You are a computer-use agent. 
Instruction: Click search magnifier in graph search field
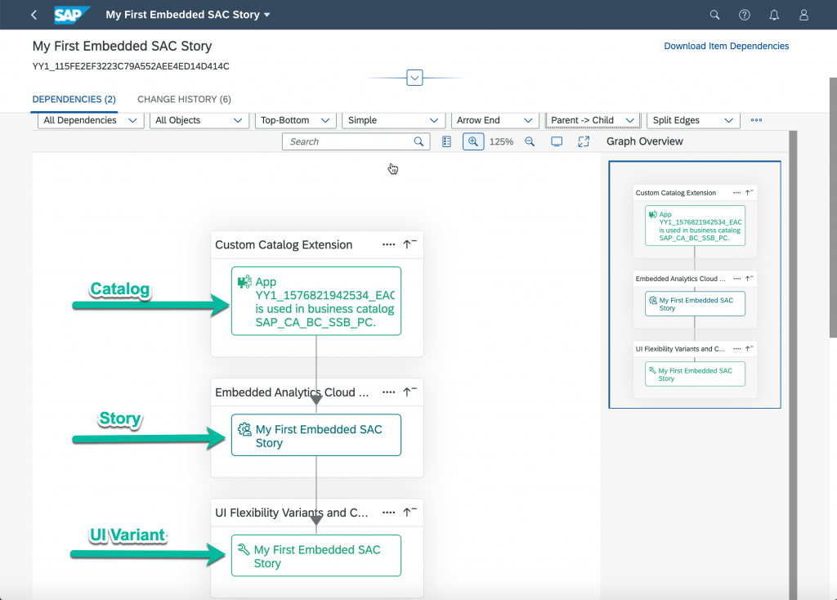coord(418,141)
